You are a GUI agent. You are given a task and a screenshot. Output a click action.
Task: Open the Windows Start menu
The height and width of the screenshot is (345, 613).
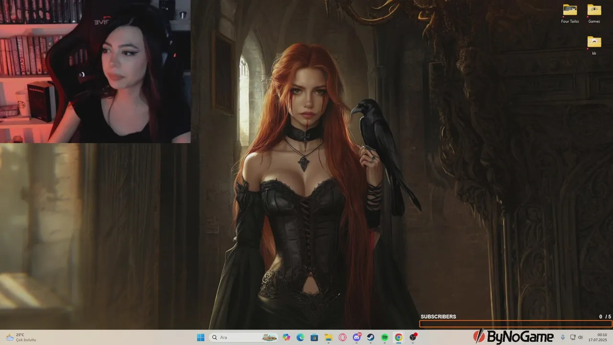tap(201, 337)
